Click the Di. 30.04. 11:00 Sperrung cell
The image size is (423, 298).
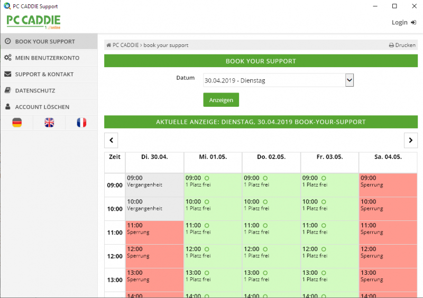coord(154,232)
